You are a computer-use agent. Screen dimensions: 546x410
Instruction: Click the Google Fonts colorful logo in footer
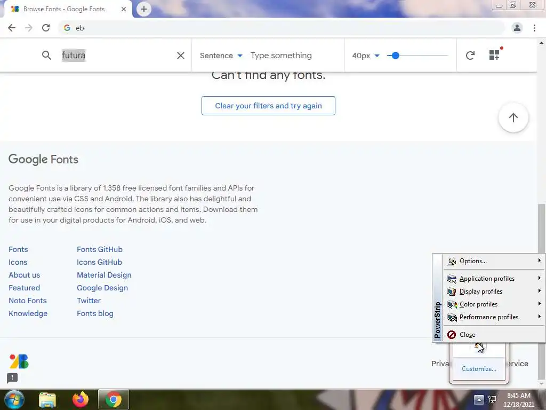[x=19, y=361]
